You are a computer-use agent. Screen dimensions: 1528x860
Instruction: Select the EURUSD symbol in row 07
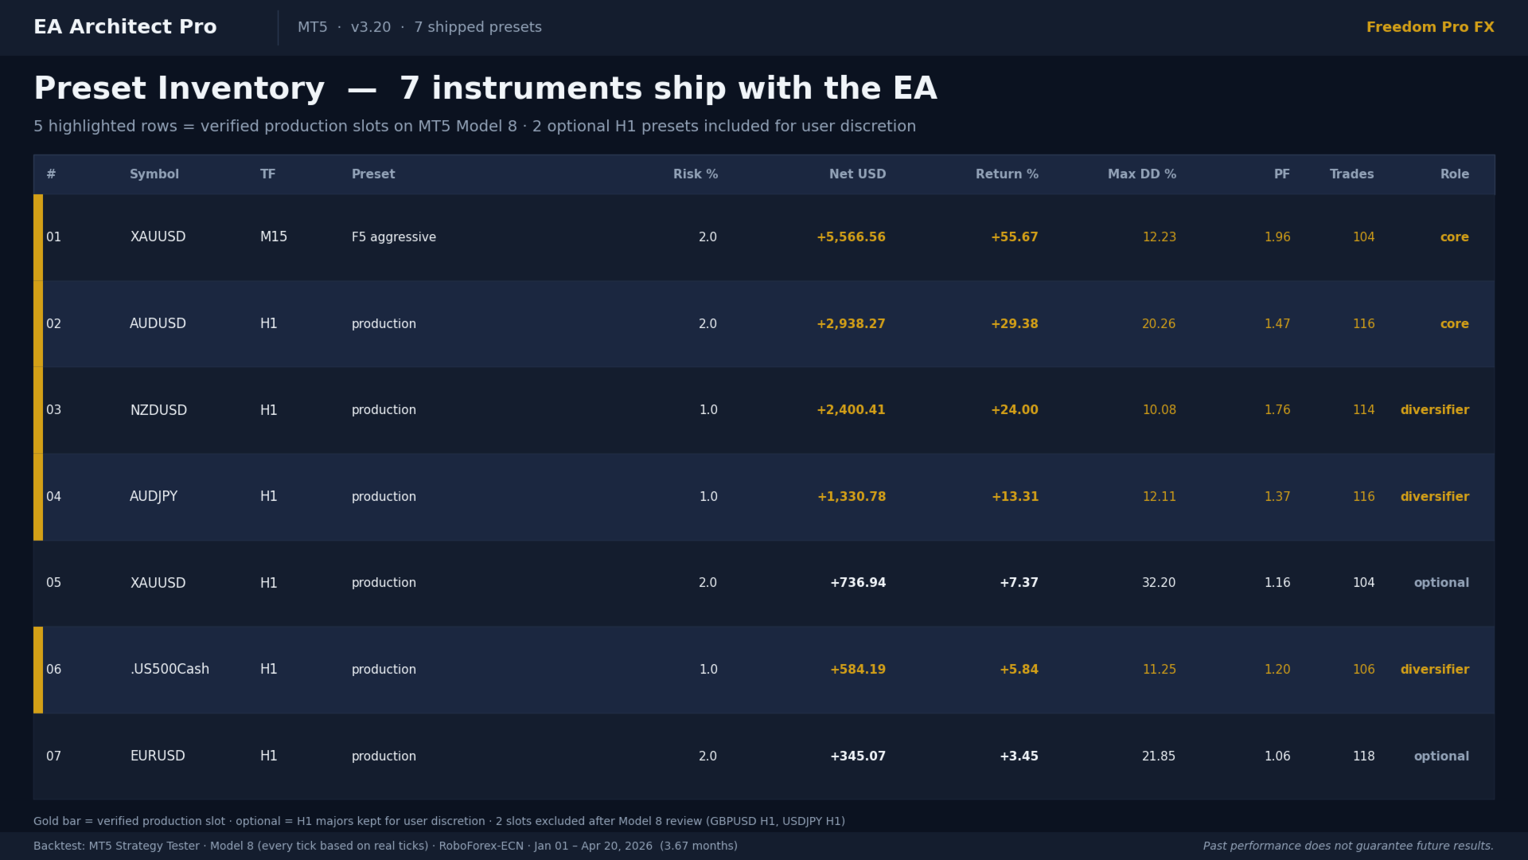158,756
